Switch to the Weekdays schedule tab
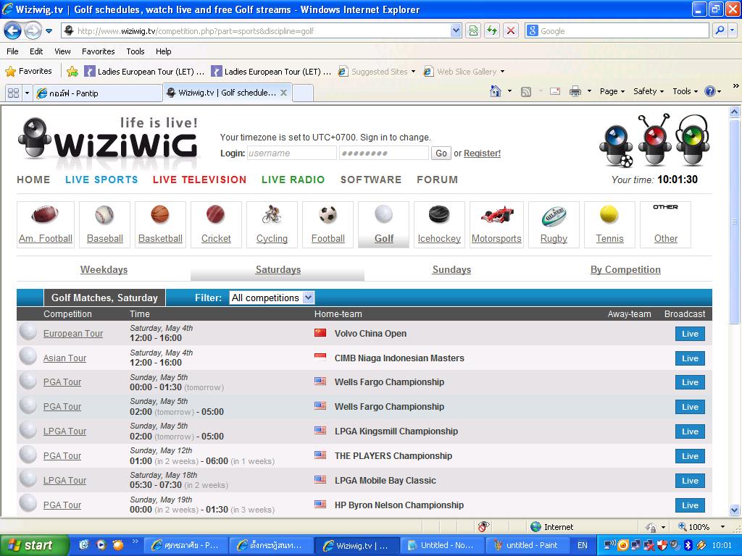Image resolution: width=742 pixels, height=556 pixels. 104,269
